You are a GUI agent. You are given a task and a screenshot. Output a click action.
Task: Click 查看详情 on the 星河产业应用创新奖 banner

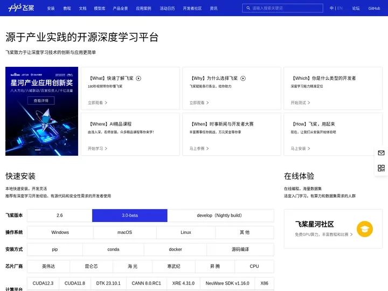point(41,101)
